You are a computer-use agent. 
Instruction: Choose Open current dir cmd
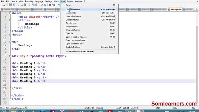coord(90,44)
